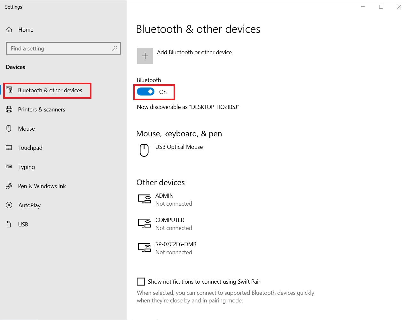Click the USB icon in sidebar

[9, 224]
